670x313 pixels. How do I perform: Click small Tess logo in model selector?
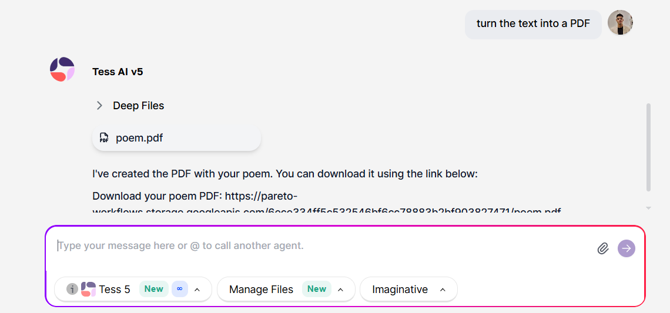click(88, 289)
